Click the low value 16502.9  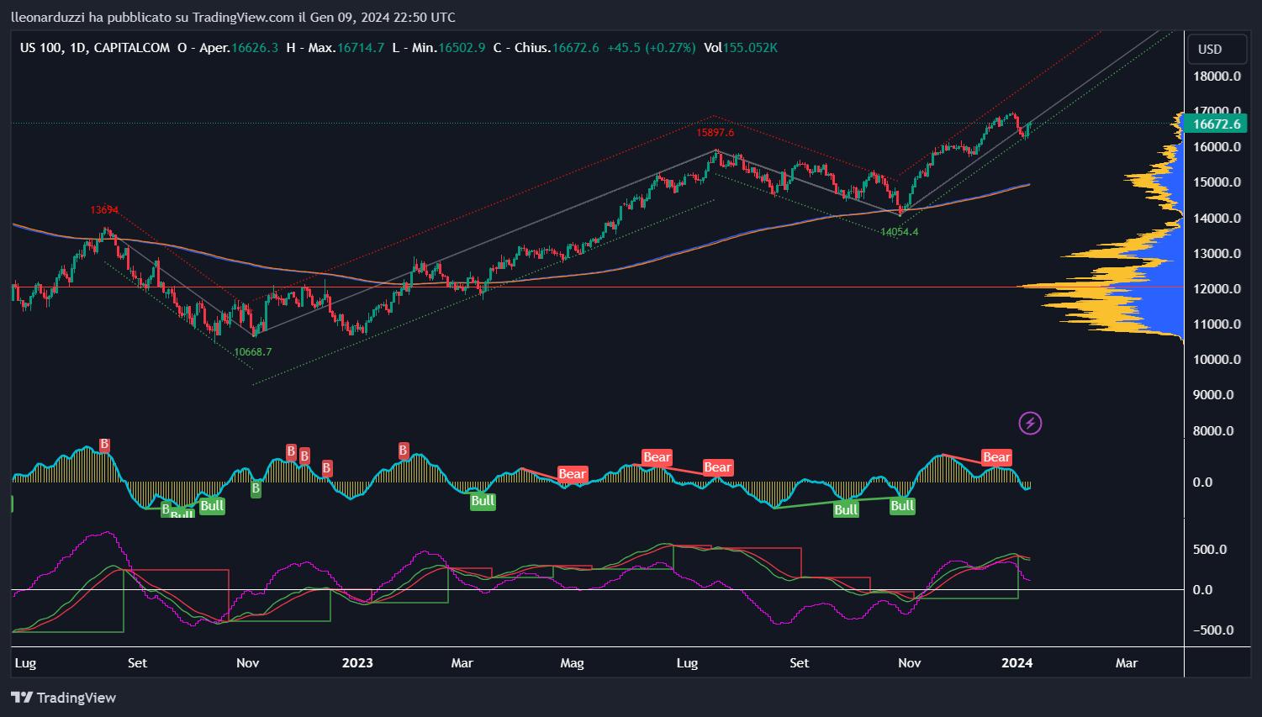(462, 48)
